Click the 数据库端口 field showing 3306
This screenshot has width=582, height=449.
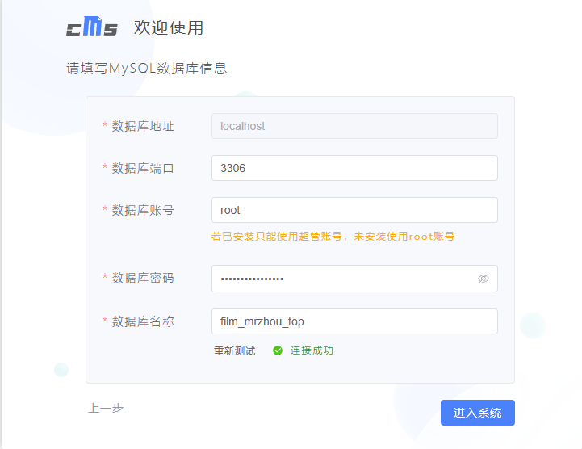click(x=354, y=168)
